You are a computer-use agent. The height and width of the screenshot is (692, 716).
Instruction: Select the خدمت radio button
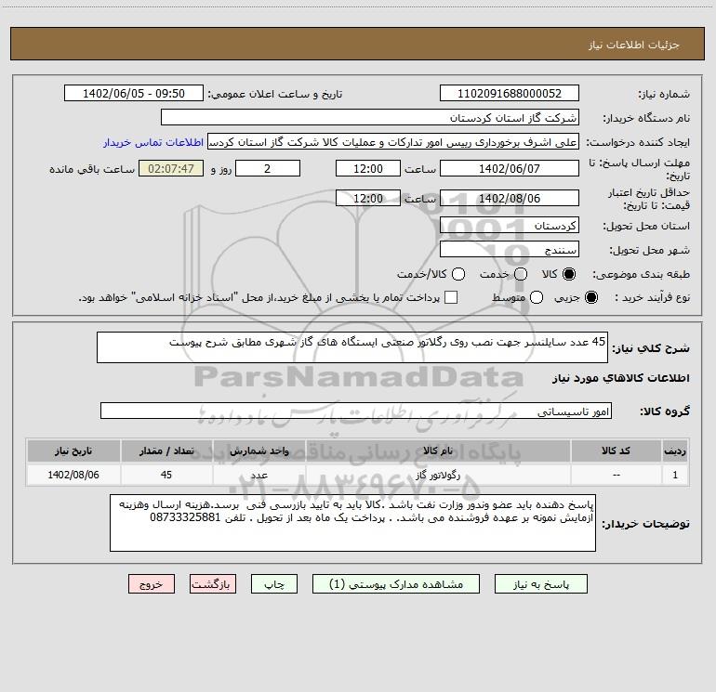(521, 274)
